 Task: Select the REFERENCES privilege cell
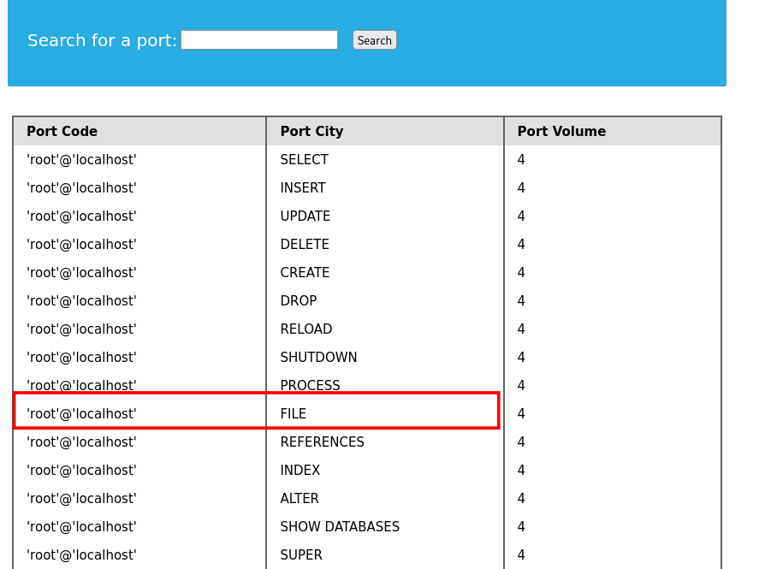click(x=322, y=442)
